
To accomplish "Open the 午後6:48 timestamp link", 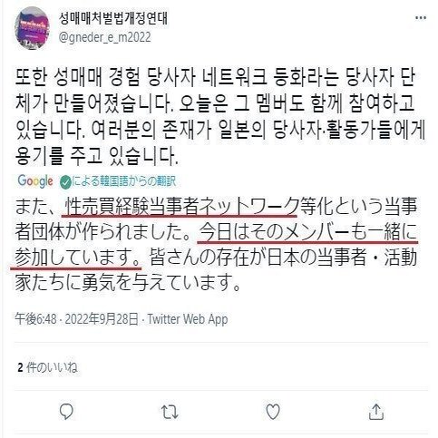I will pos(36,319).
